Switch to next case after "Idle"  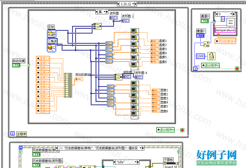coord(138,162)
